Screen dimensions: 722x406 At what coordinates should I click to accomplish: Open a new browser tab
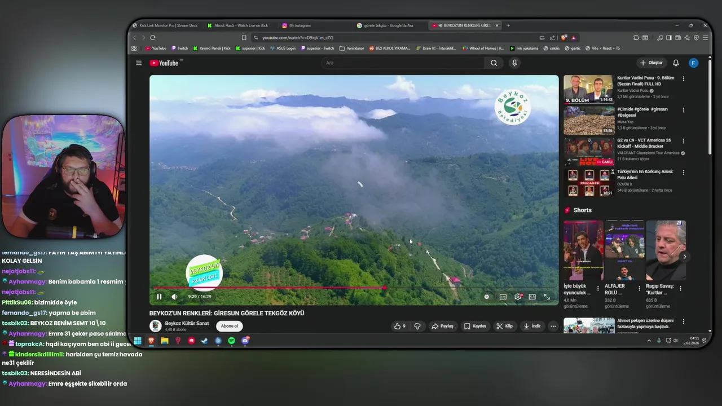click(508, 25)
